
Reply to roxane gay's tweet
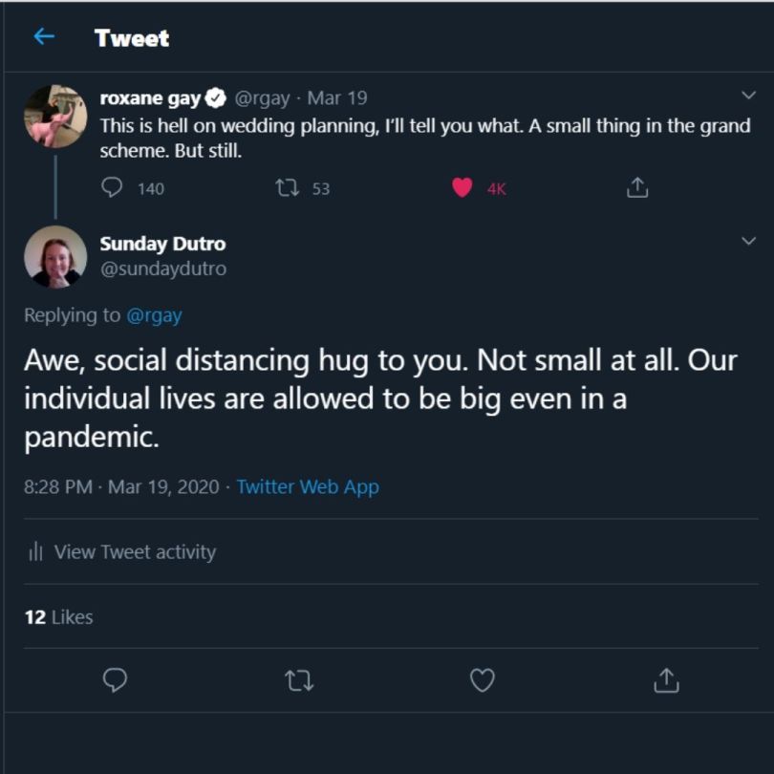pyautogui.click(x=113, y=188)
